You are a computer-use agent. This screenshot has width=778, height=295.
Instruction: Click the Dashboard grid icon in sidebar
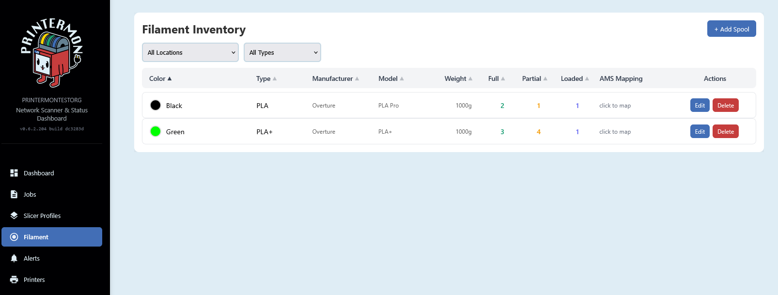click(x=14, y=173)
